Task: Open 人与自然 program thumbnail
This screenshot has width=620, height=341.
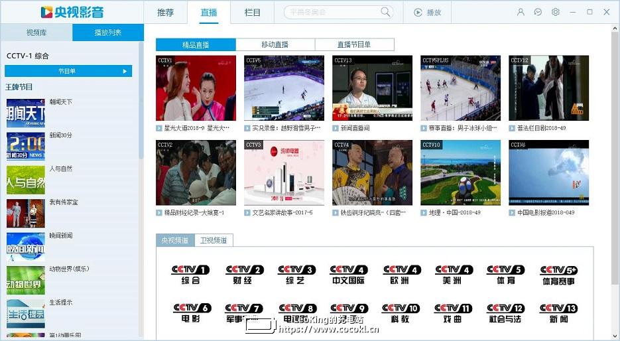Action: [x=26, y=180]
